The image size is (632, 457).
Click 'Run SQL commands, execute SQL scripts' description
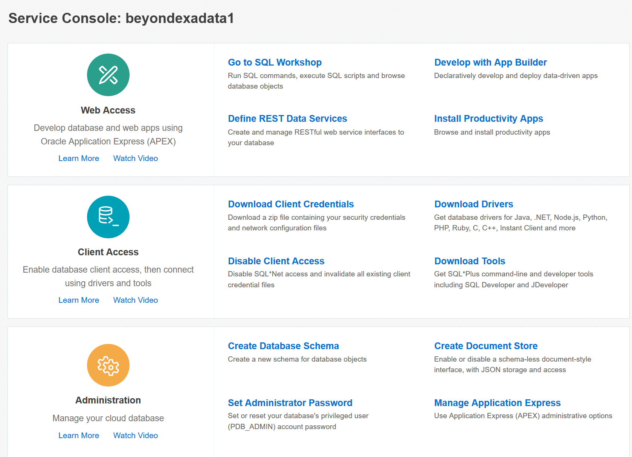[x=316, y=81]
